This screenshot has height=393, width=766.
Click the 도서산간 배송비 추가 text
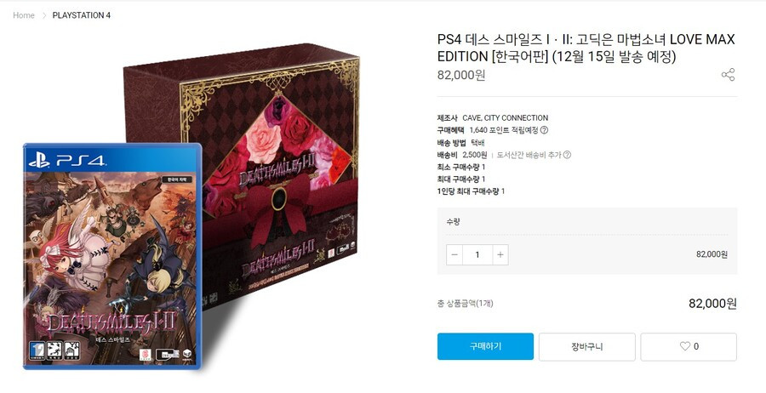click(529, 155)
